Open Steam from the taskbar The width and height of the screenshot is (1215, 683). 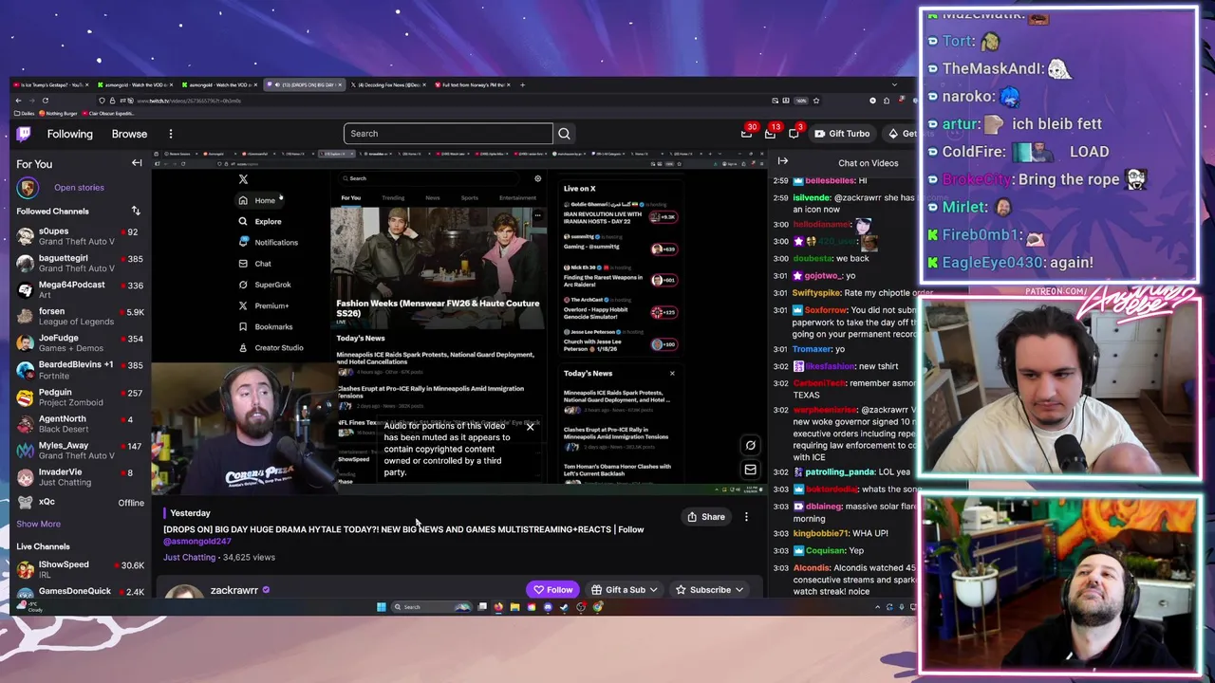coord(564,607)
